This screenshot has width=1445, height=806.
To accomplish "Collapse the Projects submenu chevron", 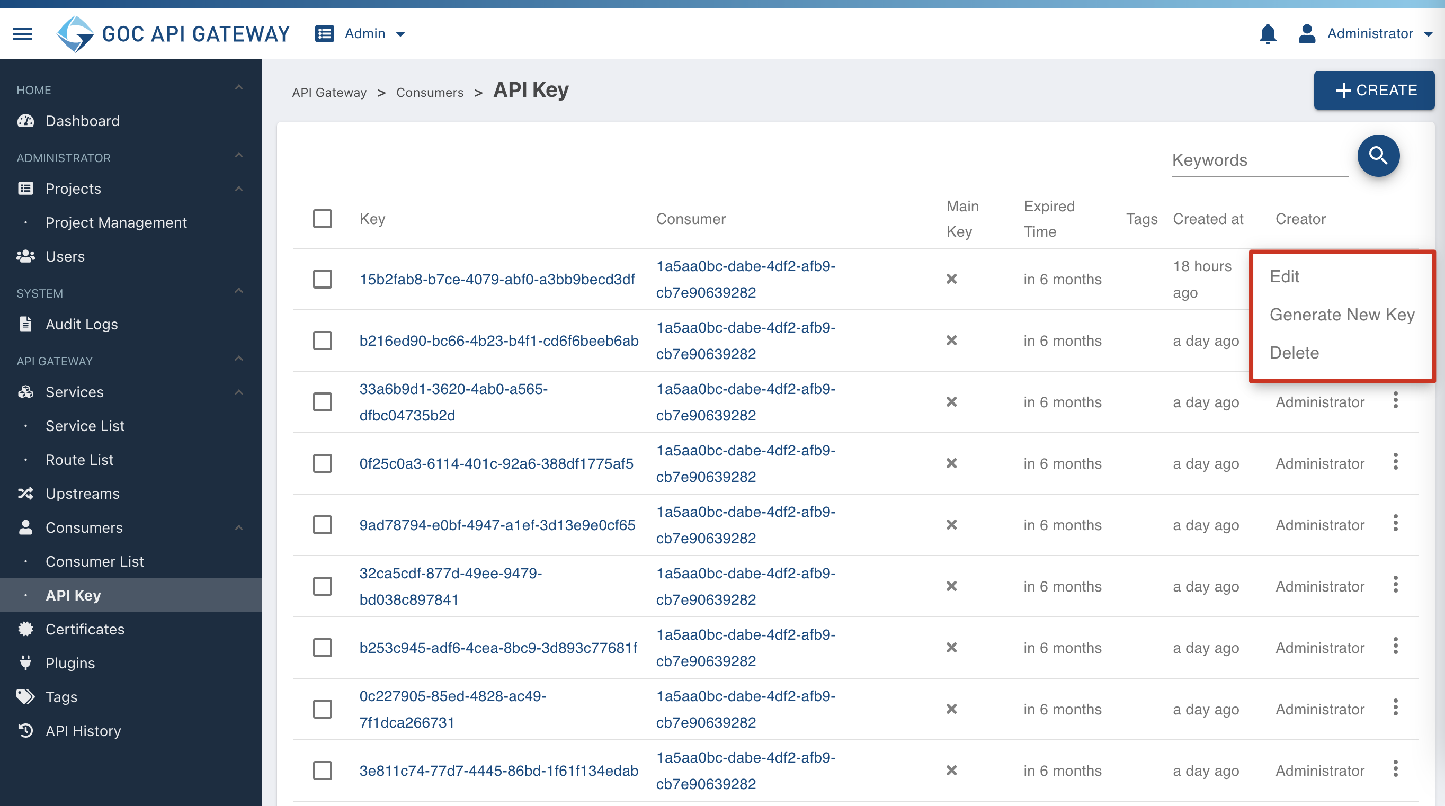I will (x=238, y=189).
